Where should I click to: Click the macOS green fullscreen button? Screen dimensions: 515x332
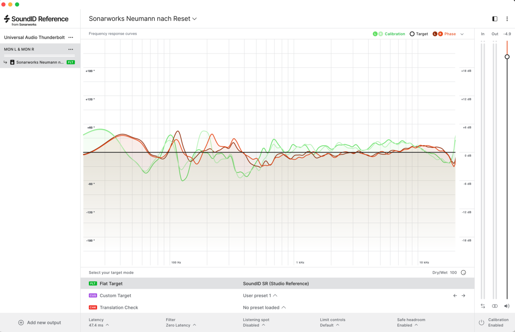(x=17, y=4)
